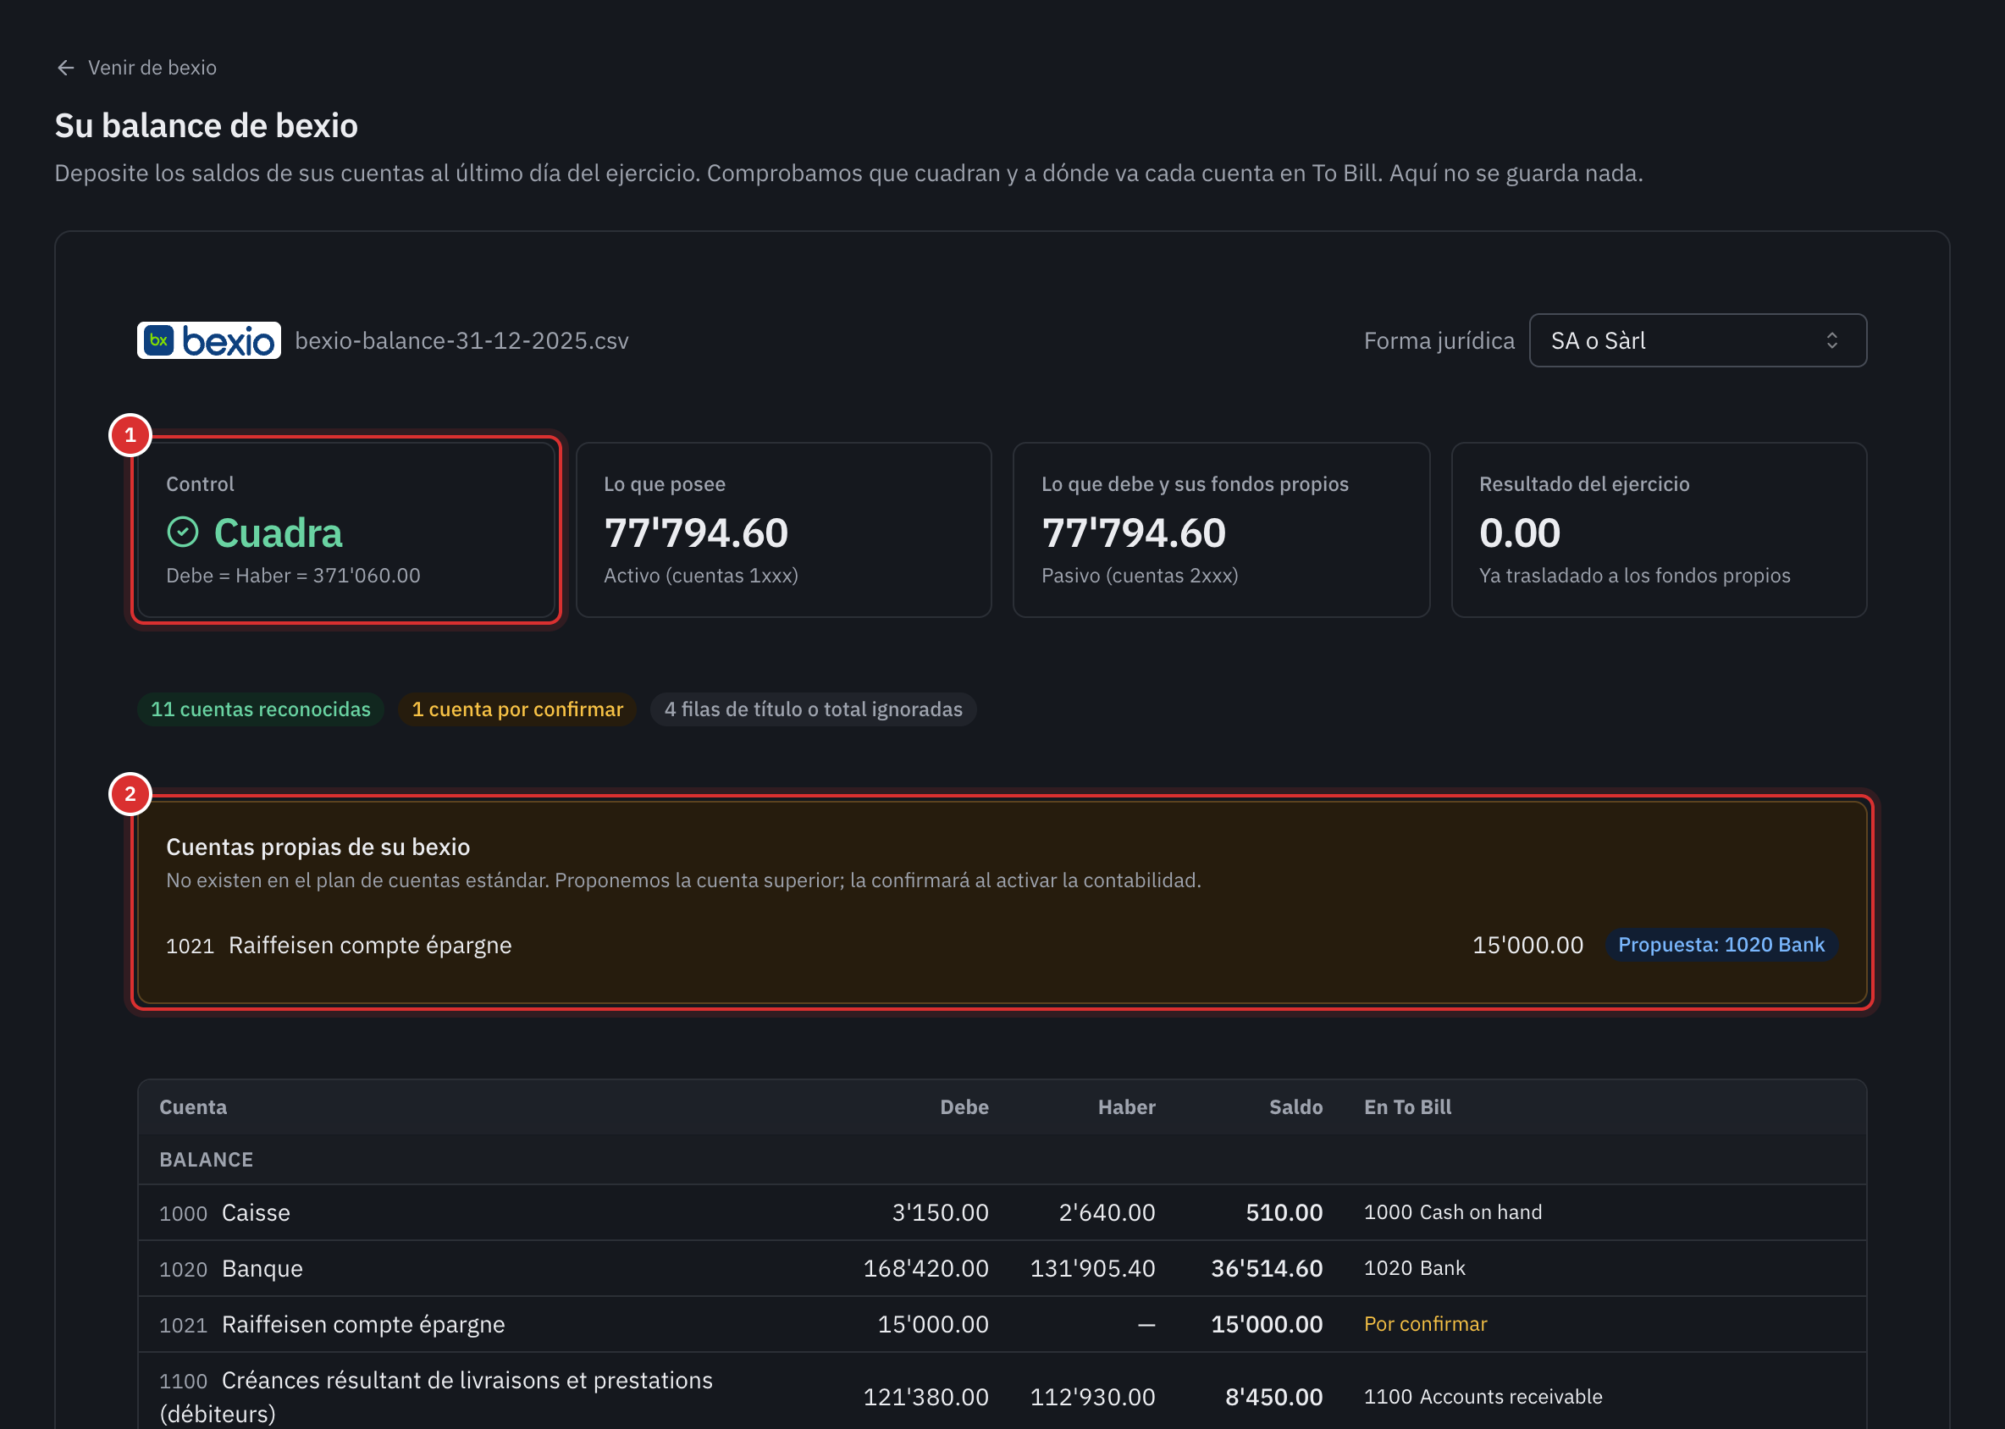Click the 8'450.00 saldo for Créances

coord(1273,1397)
